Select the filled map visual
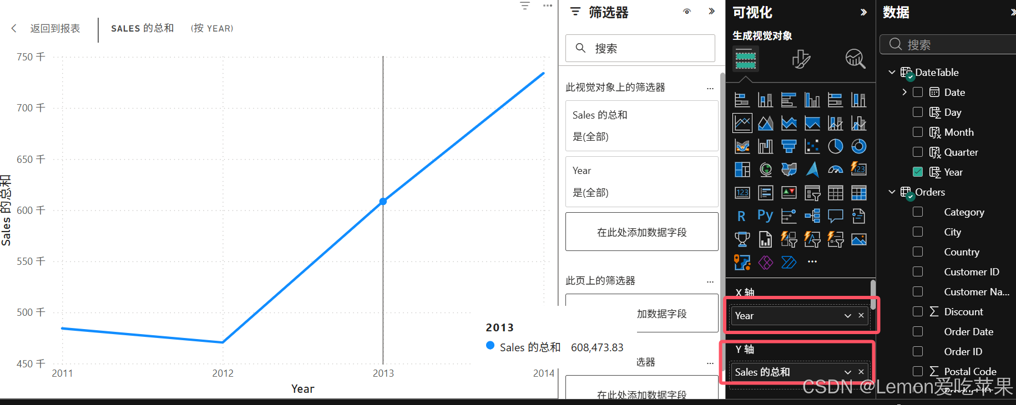1016x405 pixels. pos(788,170)
